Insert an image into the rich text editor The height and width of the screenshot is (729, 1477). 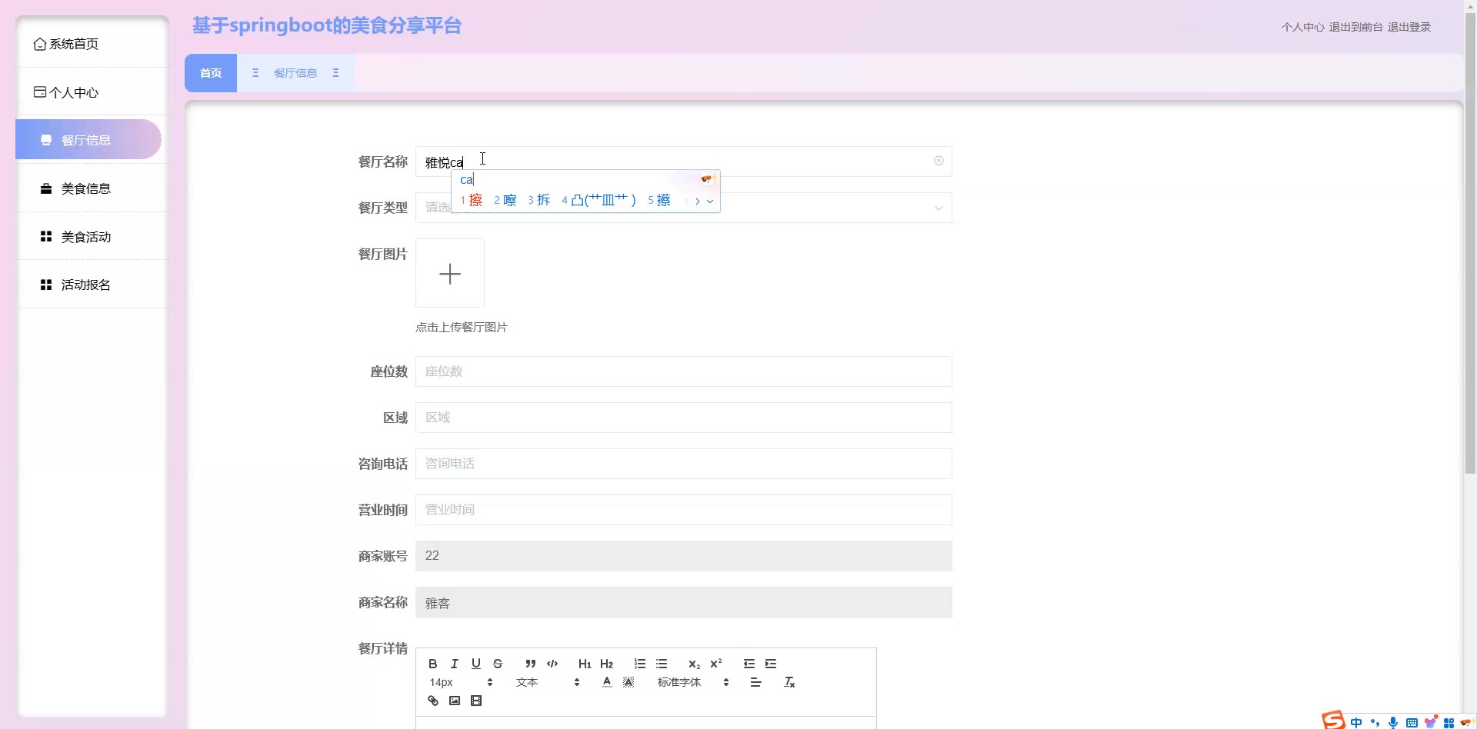[455, 701]
